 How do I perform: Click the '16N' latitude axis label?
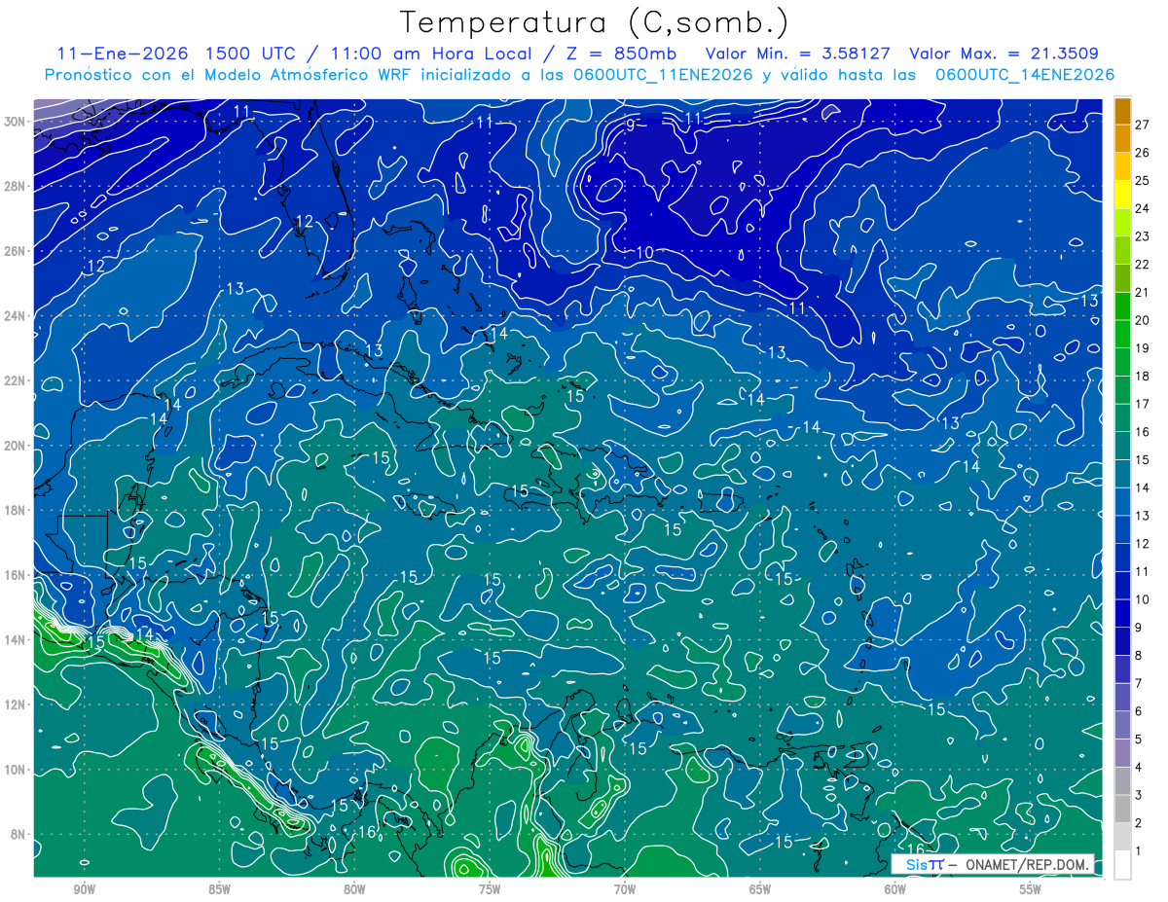(17, 575)
